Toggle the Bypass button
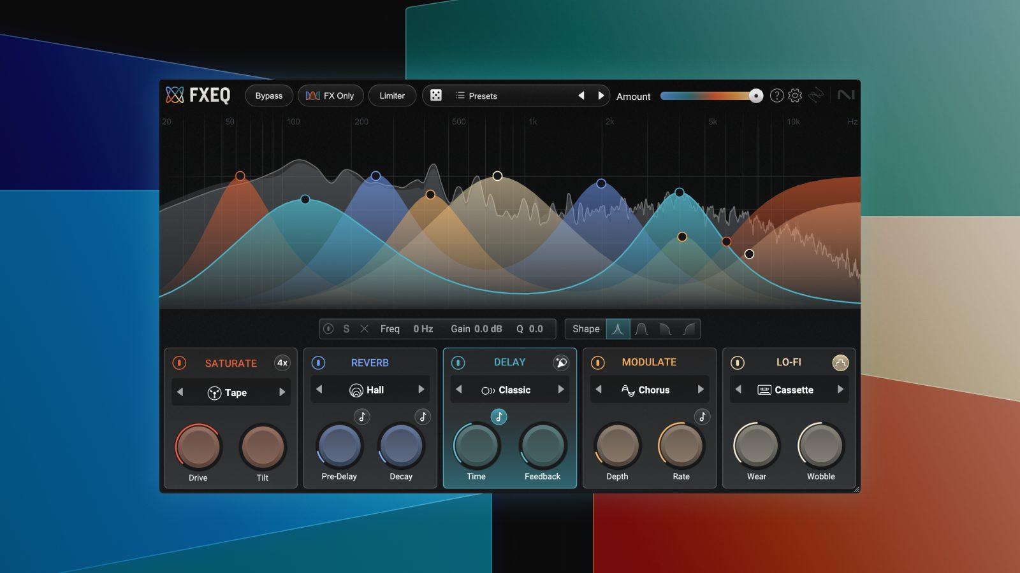Image resolution: width=1020 pixels, height=573 pixels. pos(269,95)
